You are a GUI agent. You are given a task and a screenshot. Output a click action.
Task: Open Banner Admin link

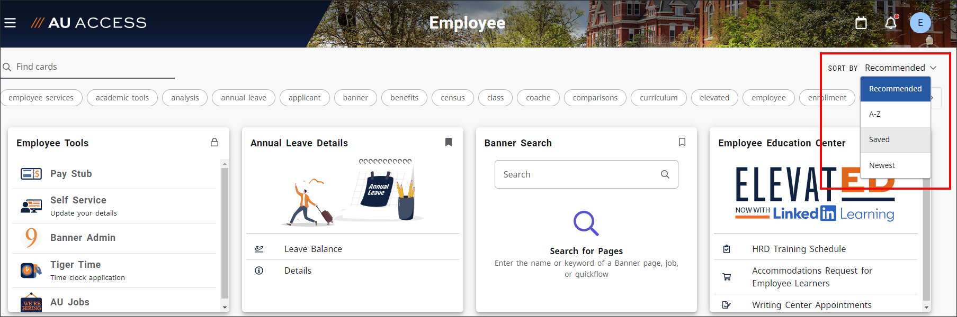pyautogui.click(x=83, y=238)
